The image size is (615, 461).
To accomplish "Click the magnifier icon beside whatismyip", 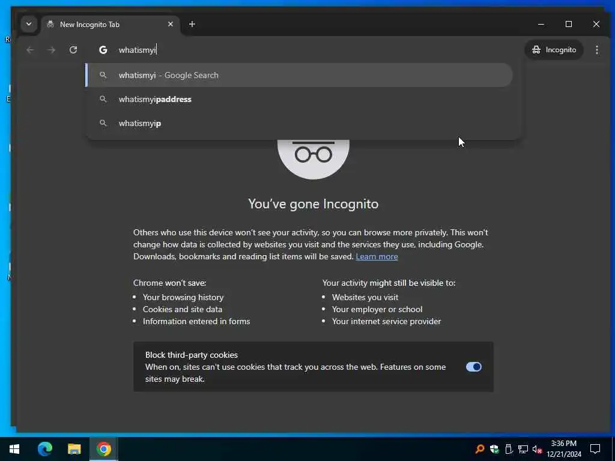I will point(103,123).
